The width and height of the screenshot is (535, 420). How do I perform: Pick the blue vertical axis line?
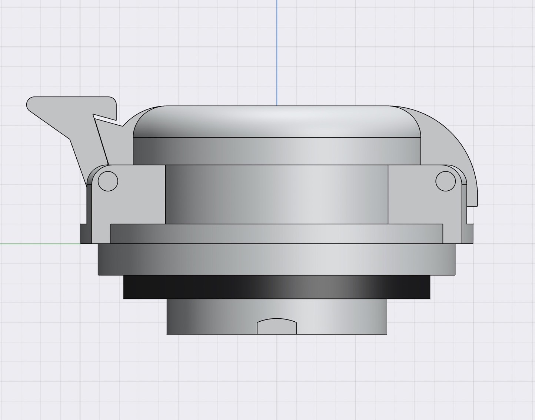tap(277, 52)
